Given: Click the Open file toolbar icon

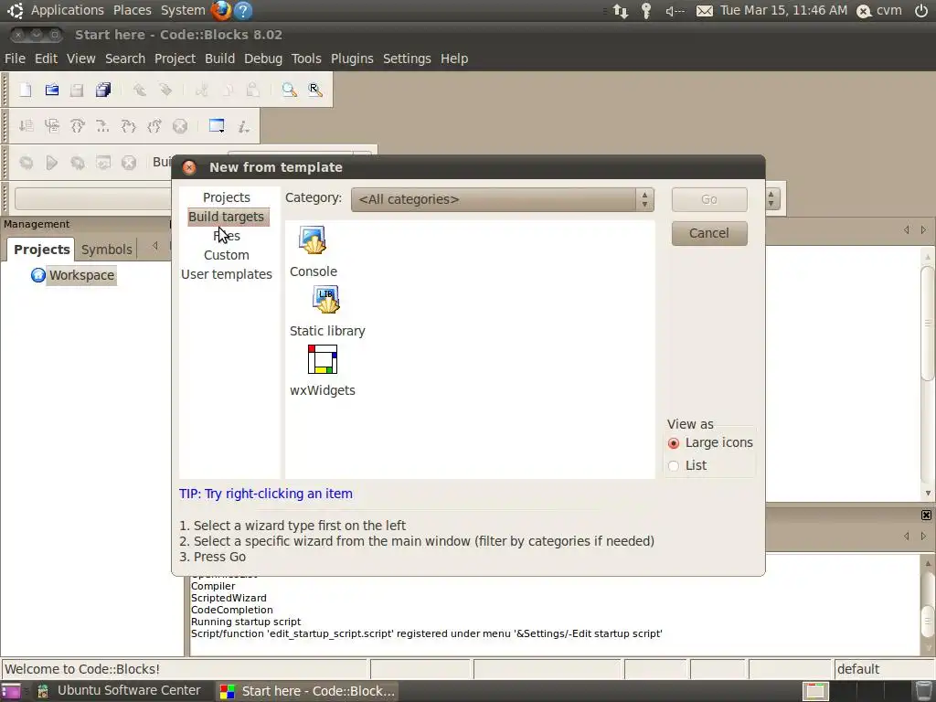Looking at the screenshot, I should (52, 90).
